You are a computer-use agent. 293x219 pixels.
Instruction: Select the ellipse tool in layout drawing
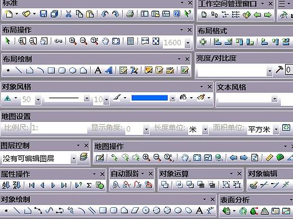tap(73, 71)
